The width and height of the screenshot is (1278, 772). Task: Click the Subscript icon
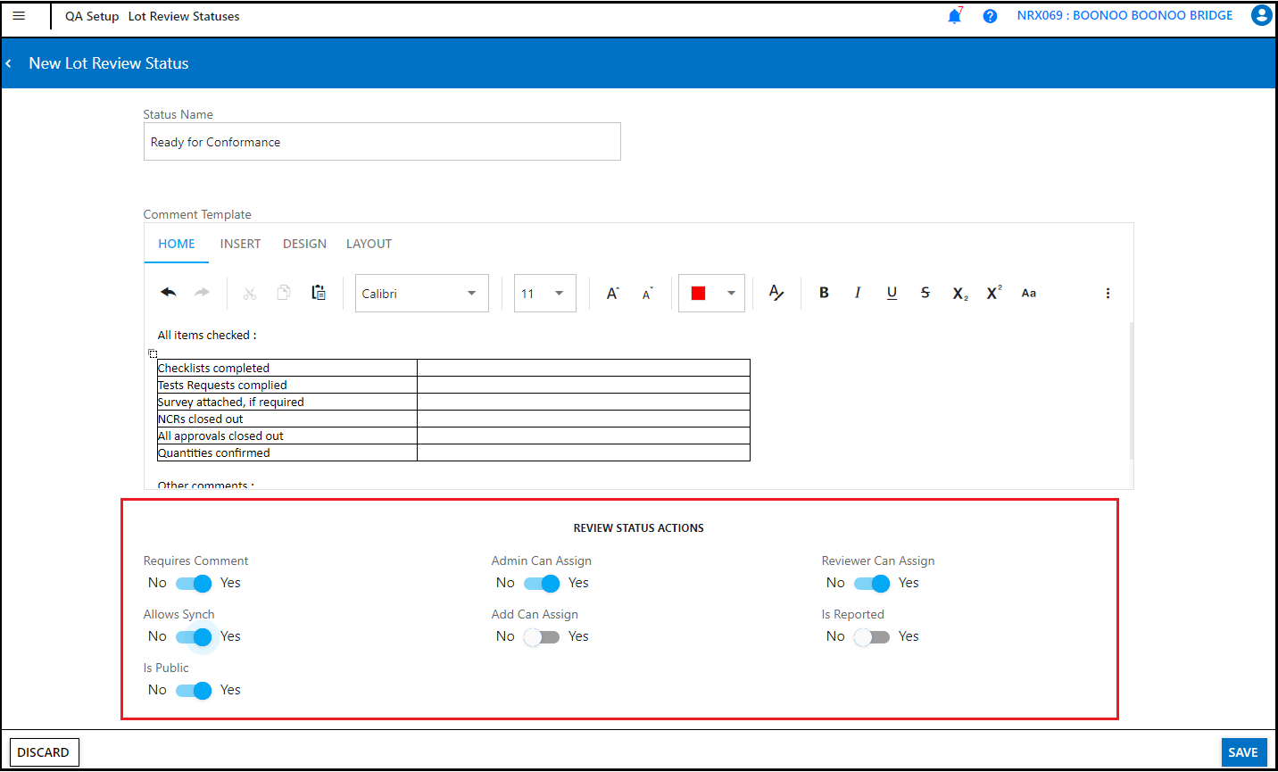point(958,292)
